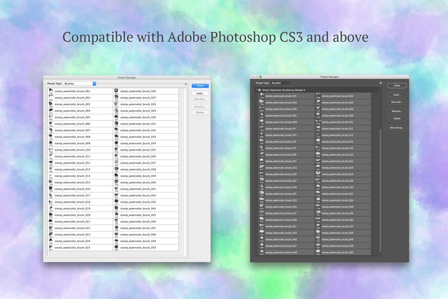
Task: Open the flyout menu arrow in light Preset Manager
Action: click(186, 84)
